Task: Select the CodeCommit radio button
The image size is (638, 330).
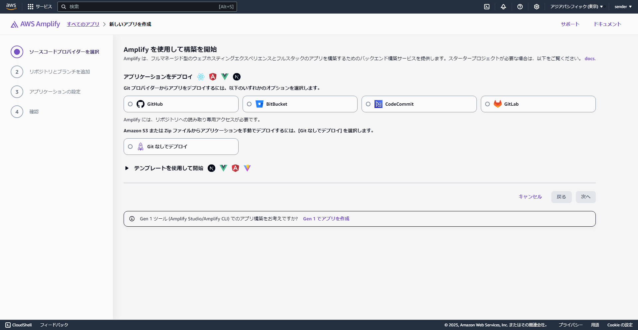Action: coord(368,104)
